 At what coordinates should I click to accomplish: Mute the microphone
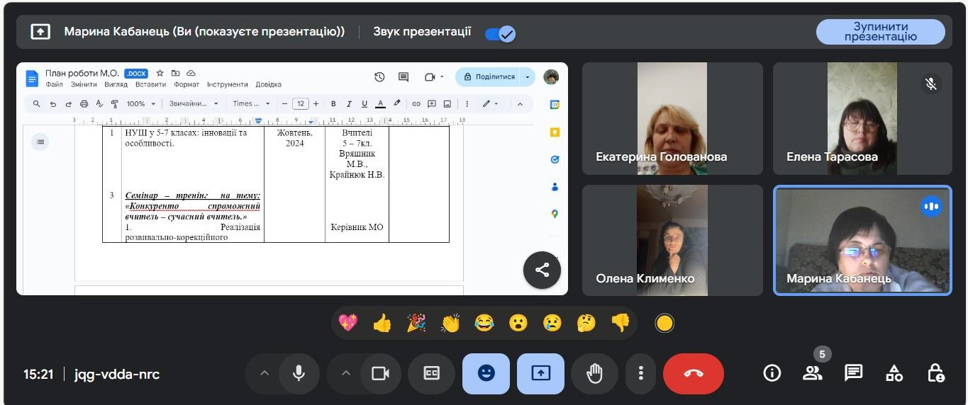pyautogui.click(x=299, y=374)
